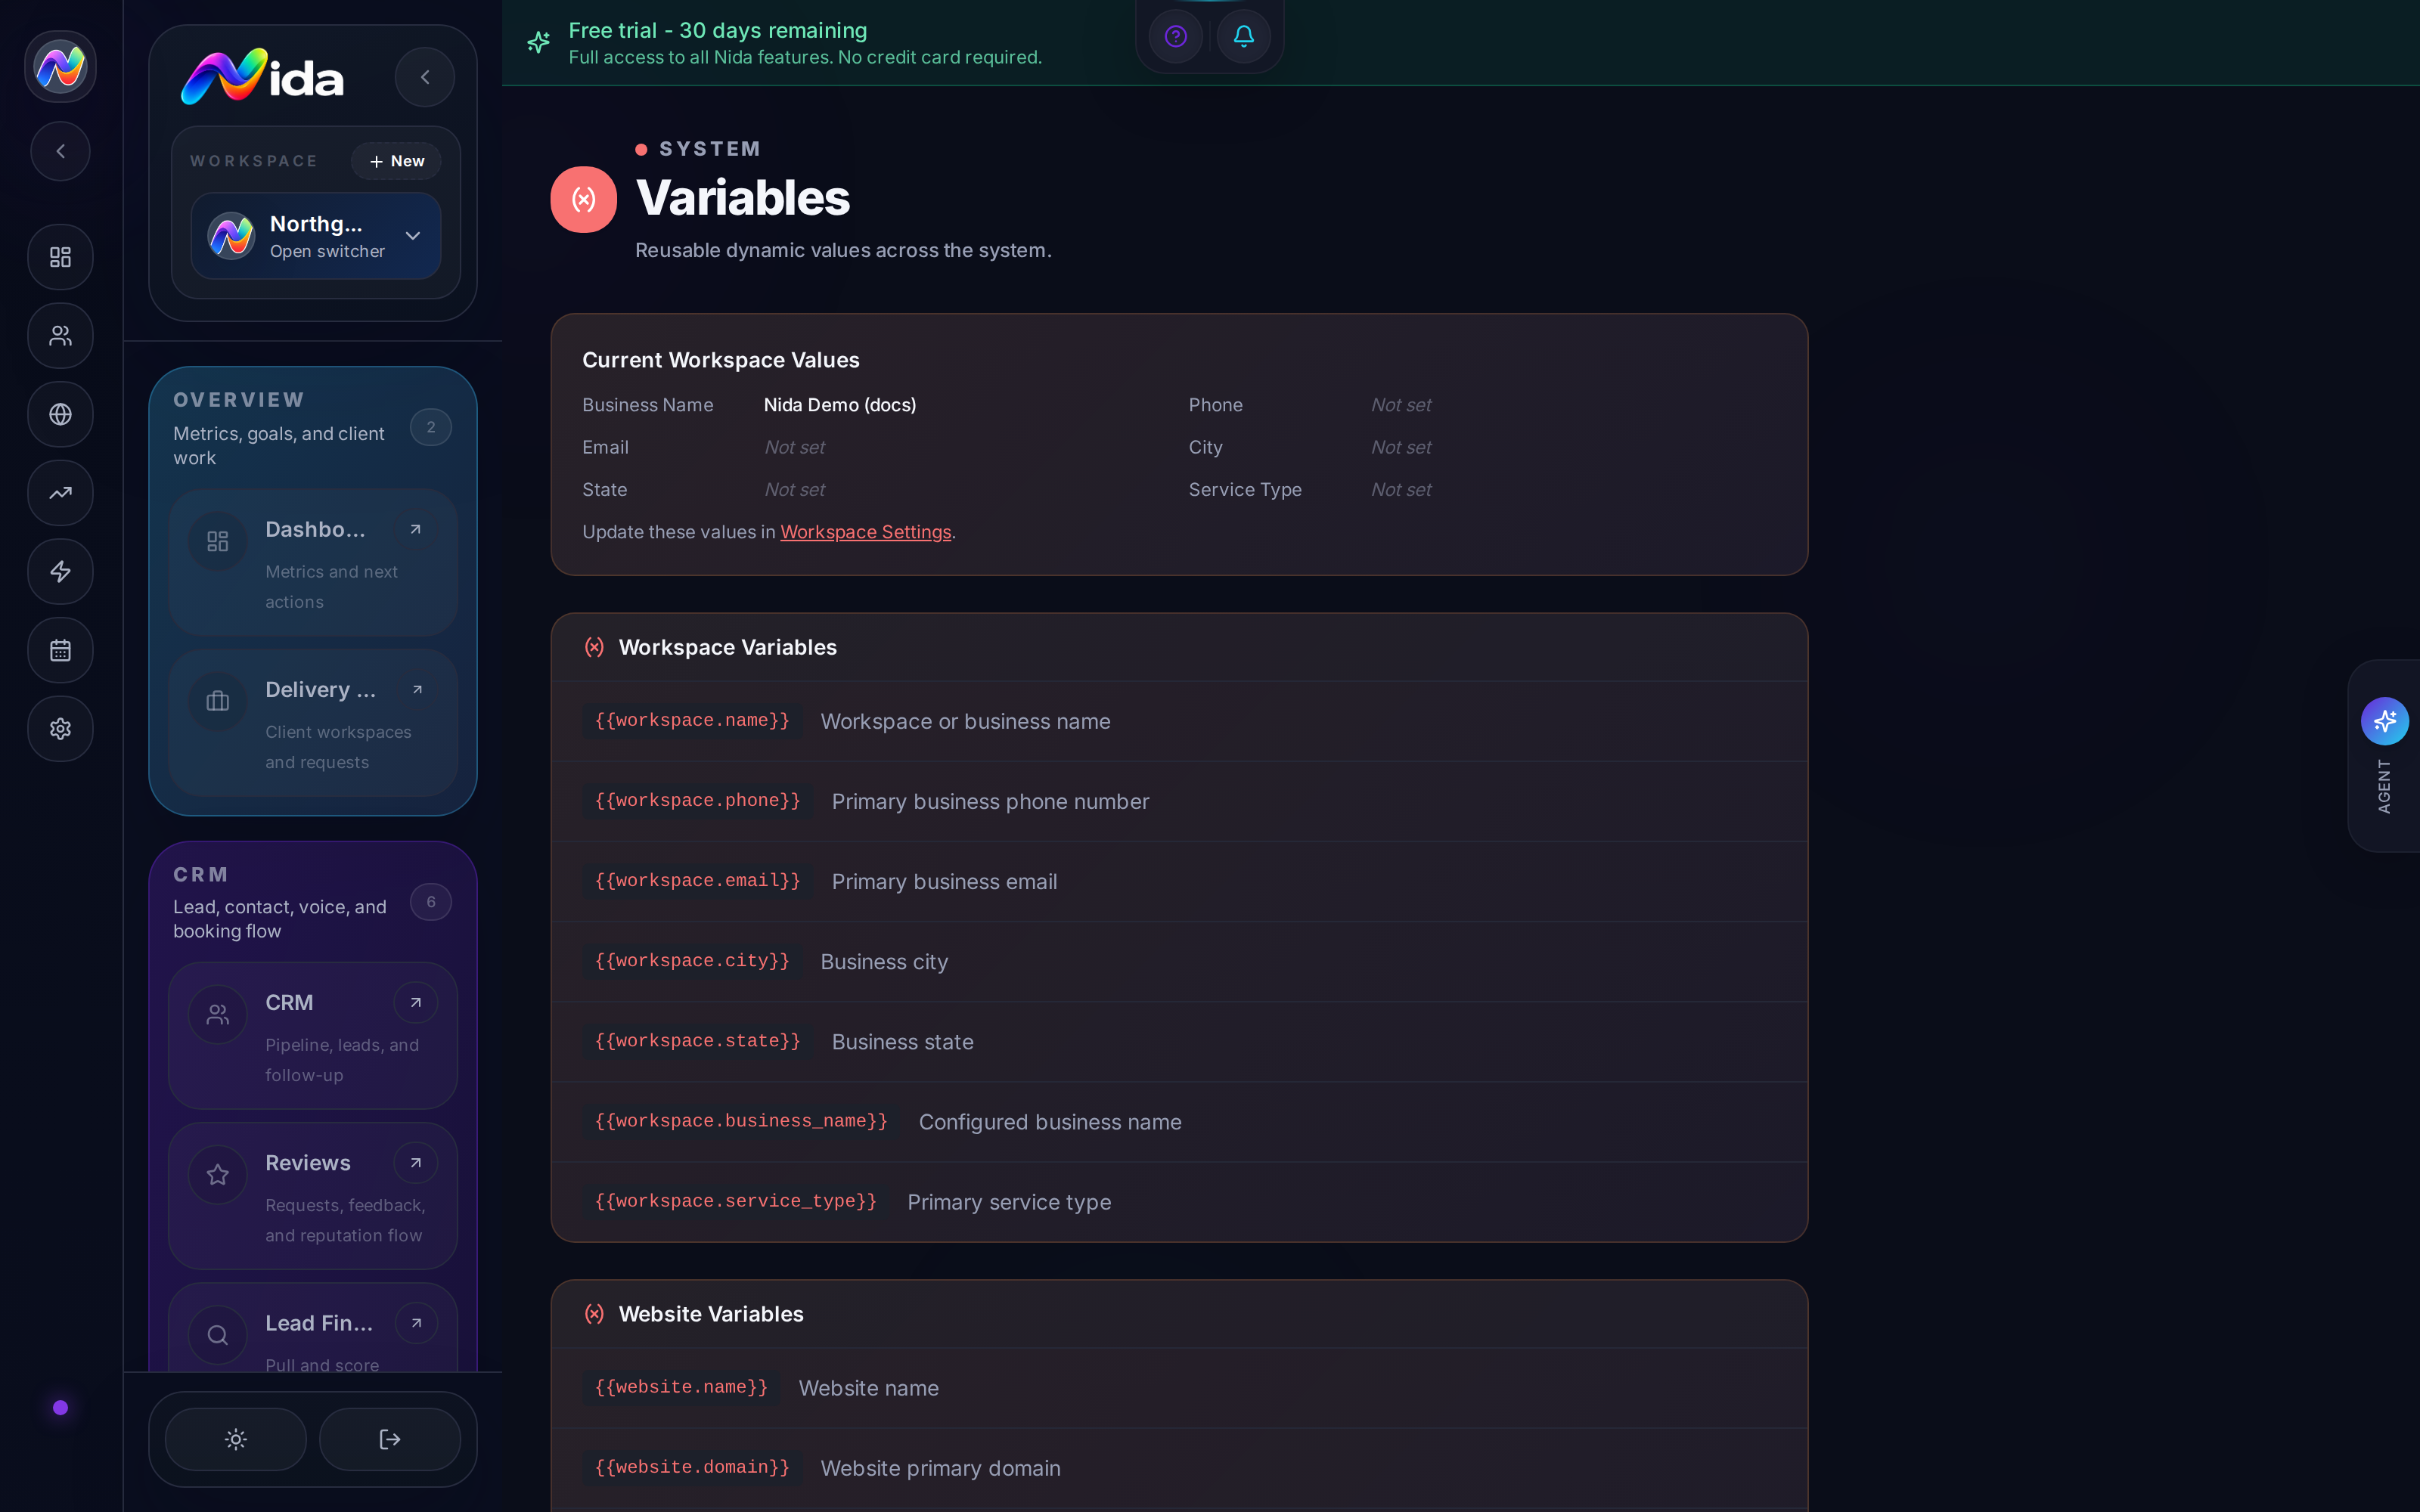
Task: Open the lightning automation icon in rail
Action: point(60,572)
